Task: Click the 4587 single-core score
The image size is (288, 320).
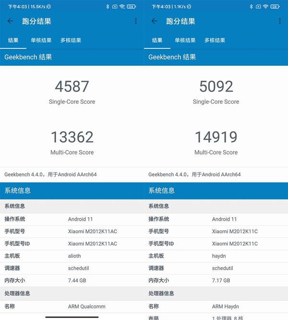Action: point(72,86)
